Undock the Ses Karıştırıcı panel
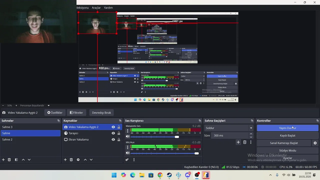320x180 pixels. point(200,121)
